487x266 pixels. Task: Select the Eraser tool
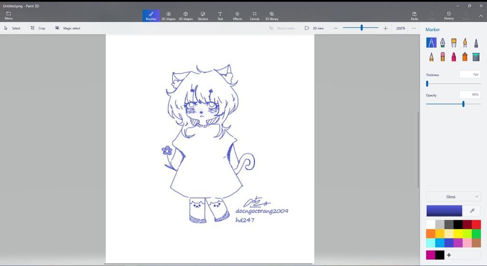click(x=442, y=57)
